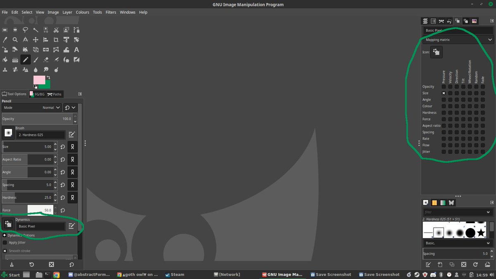The height and width of the screenshot is (279, 496).
Task: Open the Basic brush tag dropdown
Action: (x=458, y=243)
